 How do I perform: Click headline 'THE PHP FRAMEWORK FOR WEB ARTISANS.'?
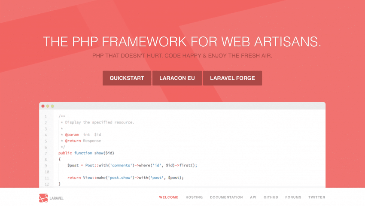[182, 42]
